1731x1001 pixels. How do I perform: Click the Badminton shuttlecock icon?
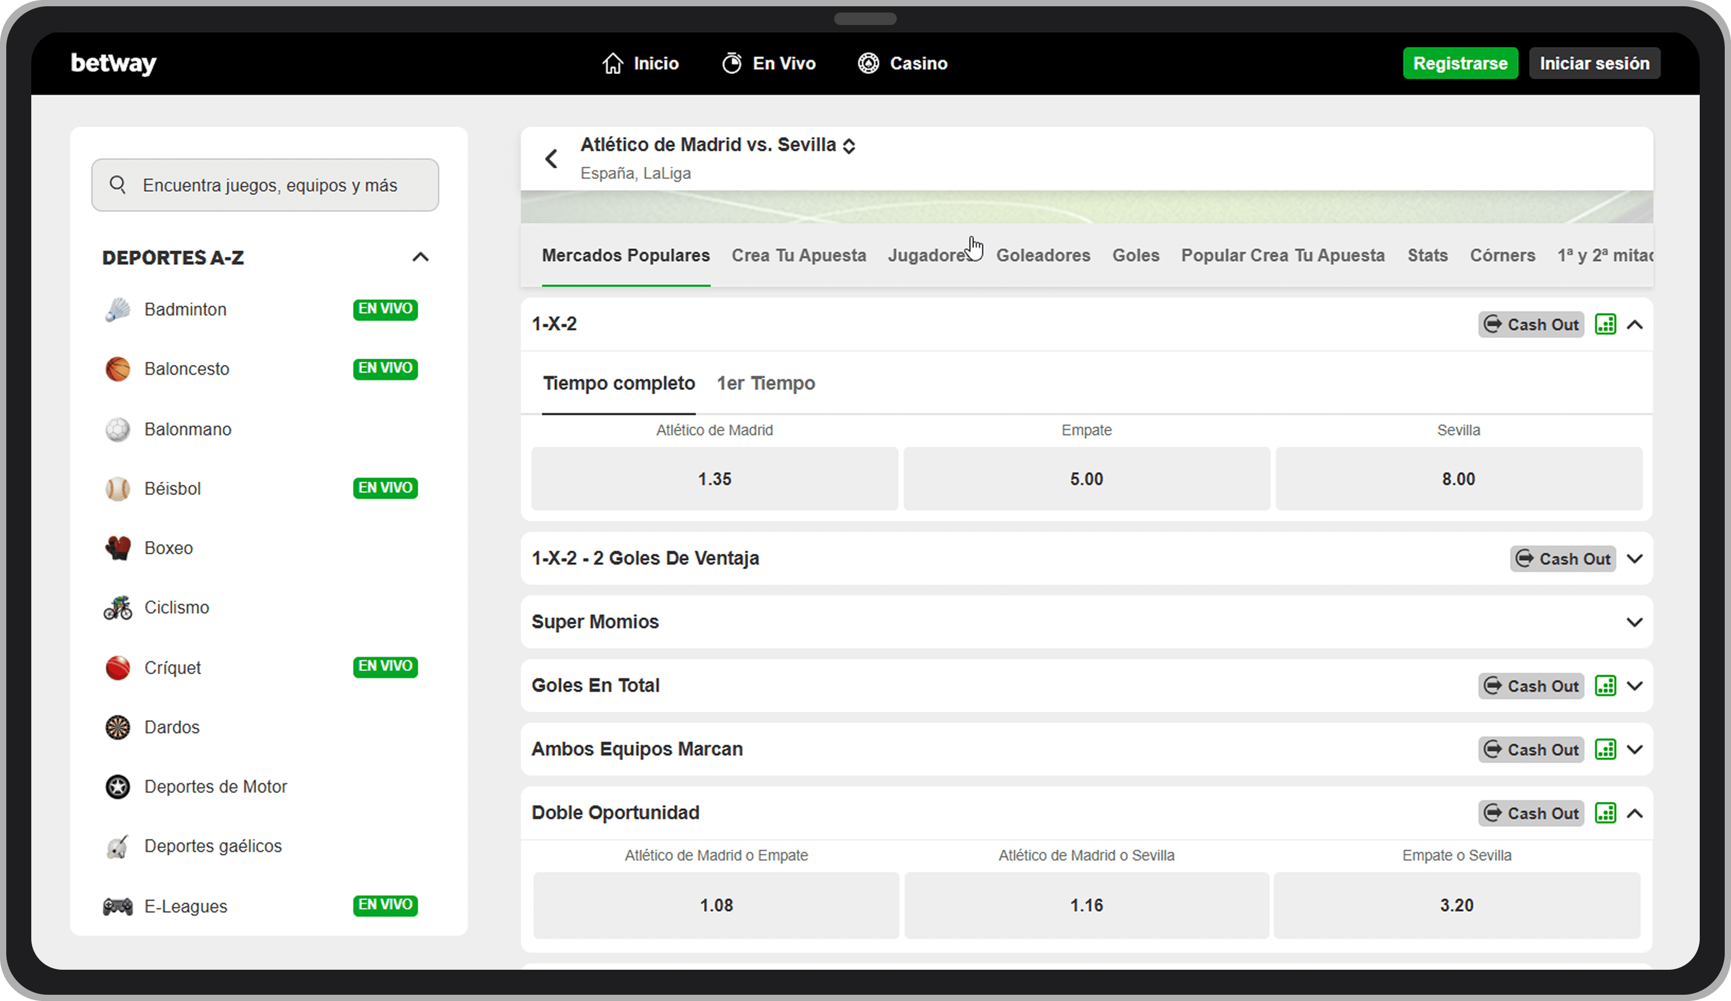(x=117, y=309)
